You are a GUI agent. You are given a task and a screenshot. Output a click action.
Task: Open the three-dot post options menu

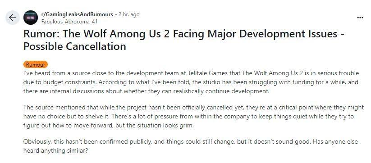(x=360, y=18)
